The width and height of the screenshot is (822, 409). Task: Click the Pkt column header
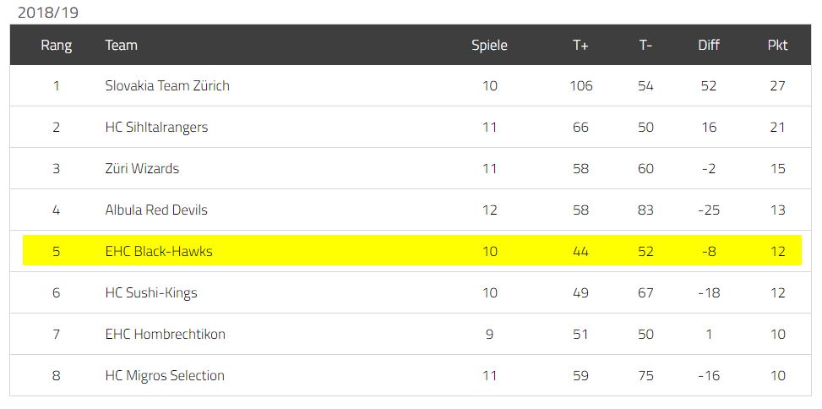[777, 46]
